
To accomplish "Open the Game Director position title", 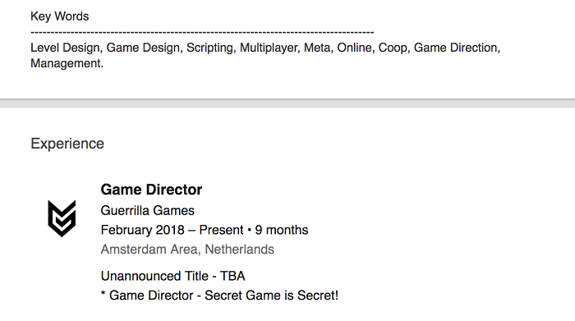I will click(151, 190).
